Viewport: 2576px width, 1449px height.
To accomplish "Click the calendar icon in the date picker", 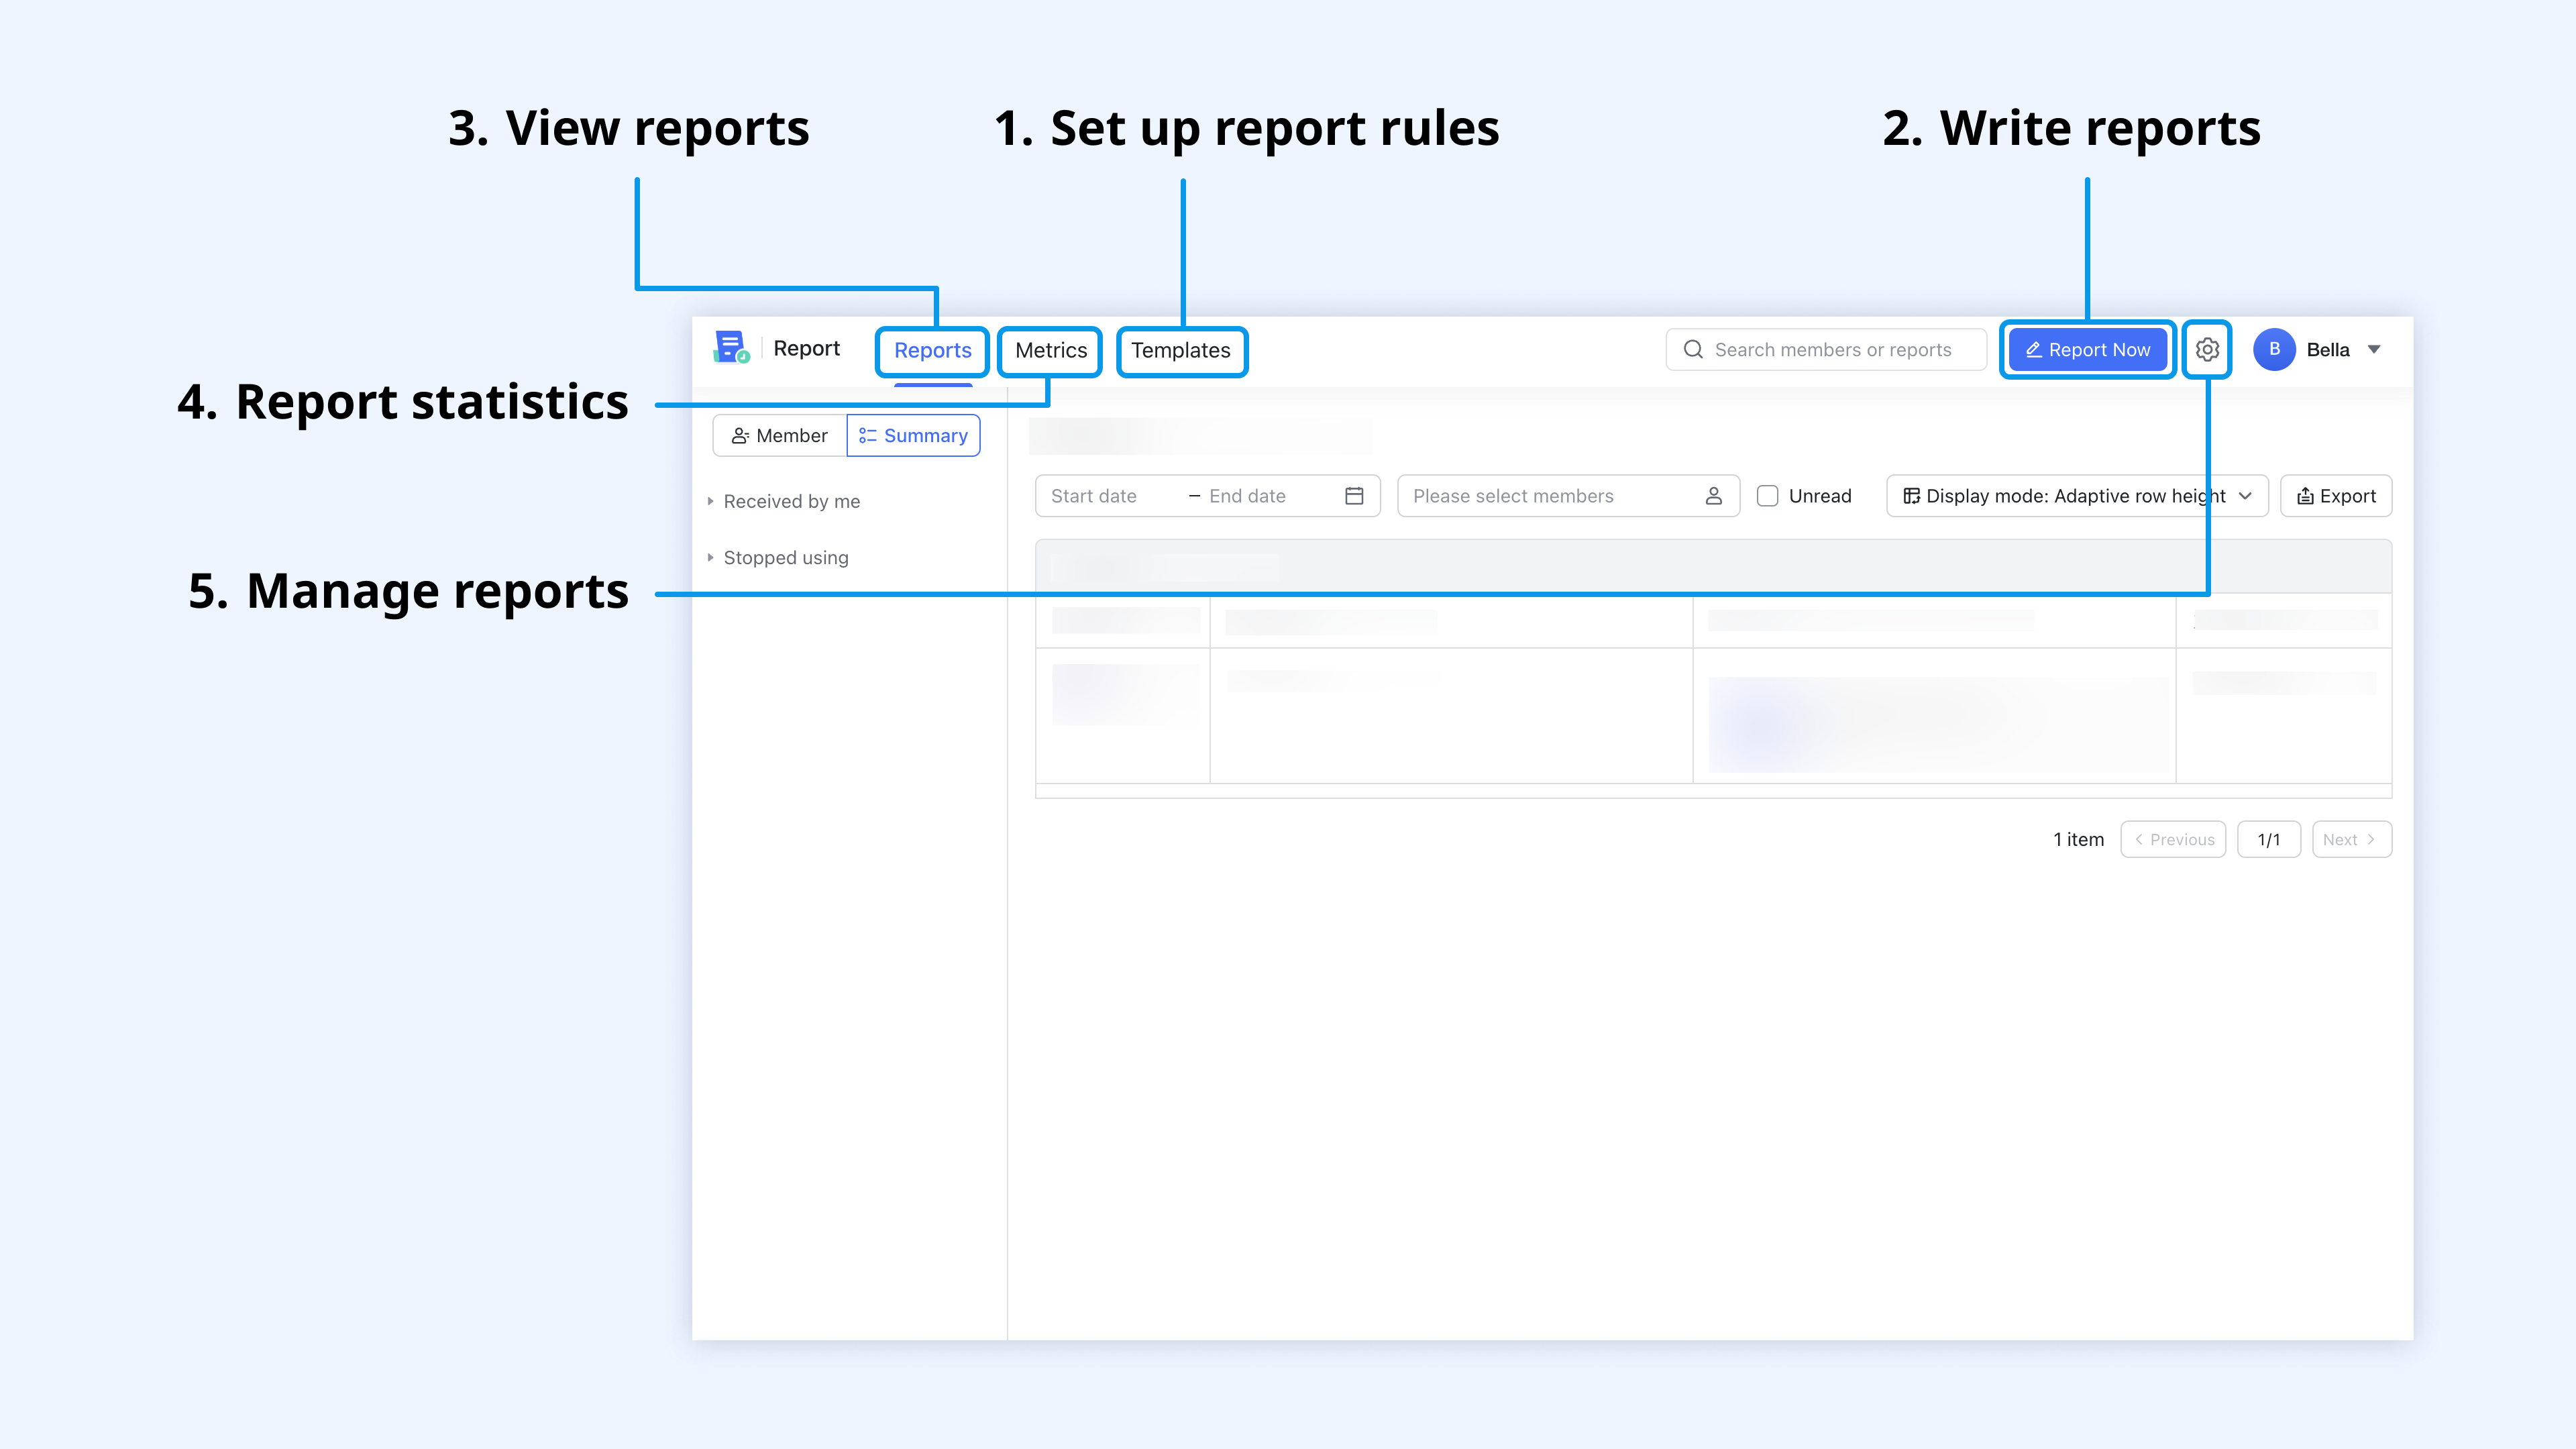I will coord(1355,495).
